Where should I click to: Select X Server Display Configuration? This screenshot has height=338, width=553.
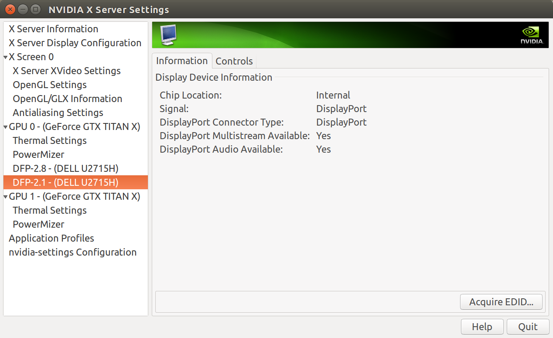tap(75, 43)
